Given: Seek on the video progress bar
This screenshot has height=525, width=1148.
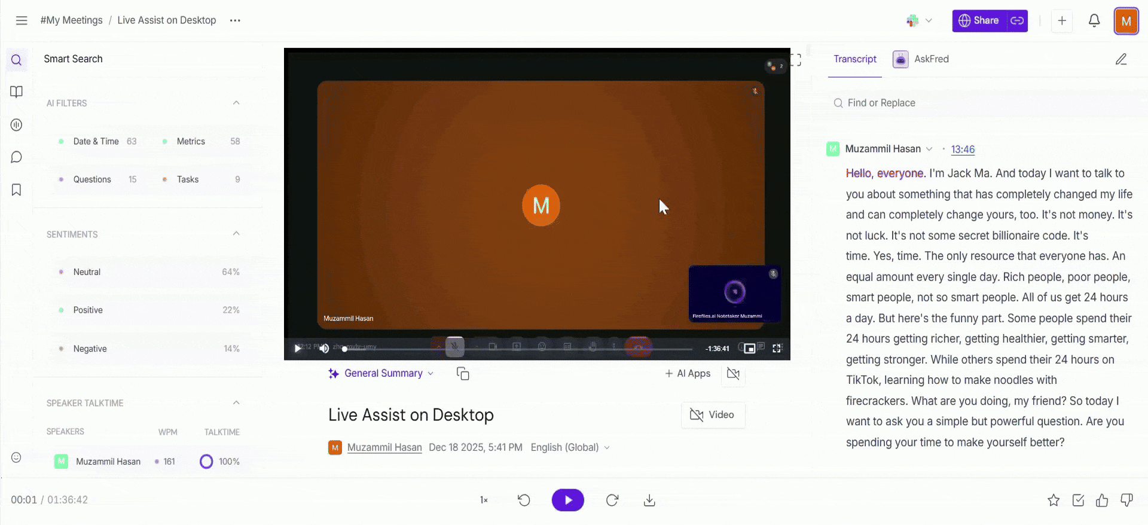Looking at the screenshot, I should [x=518, y=349].
